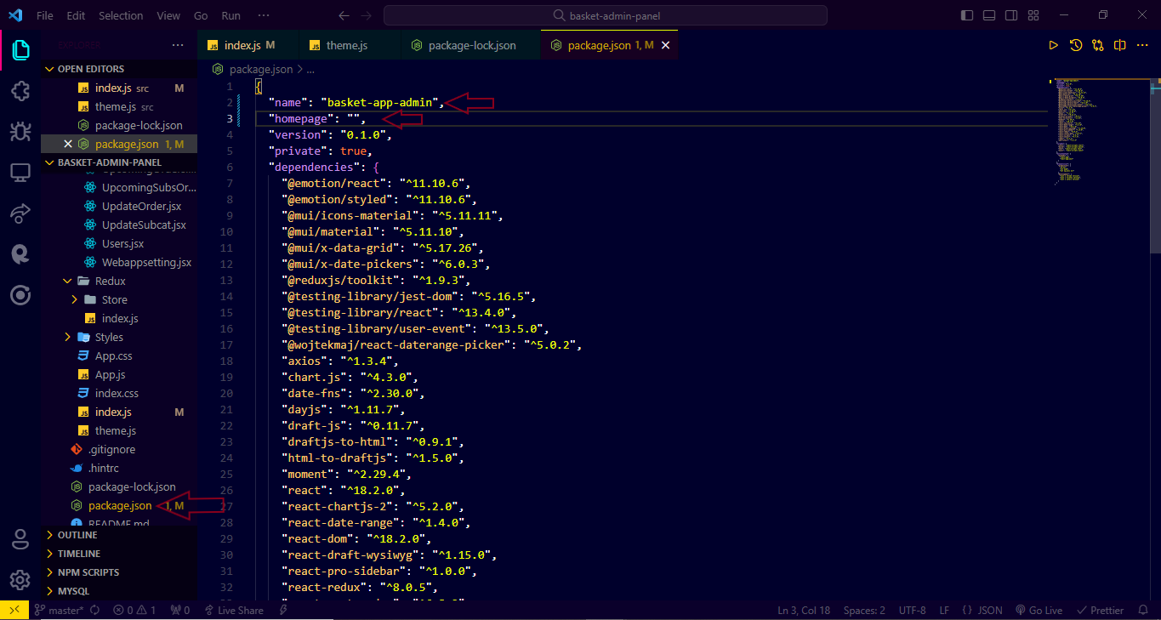
Task: Open the Go menu
Action: 201,15
